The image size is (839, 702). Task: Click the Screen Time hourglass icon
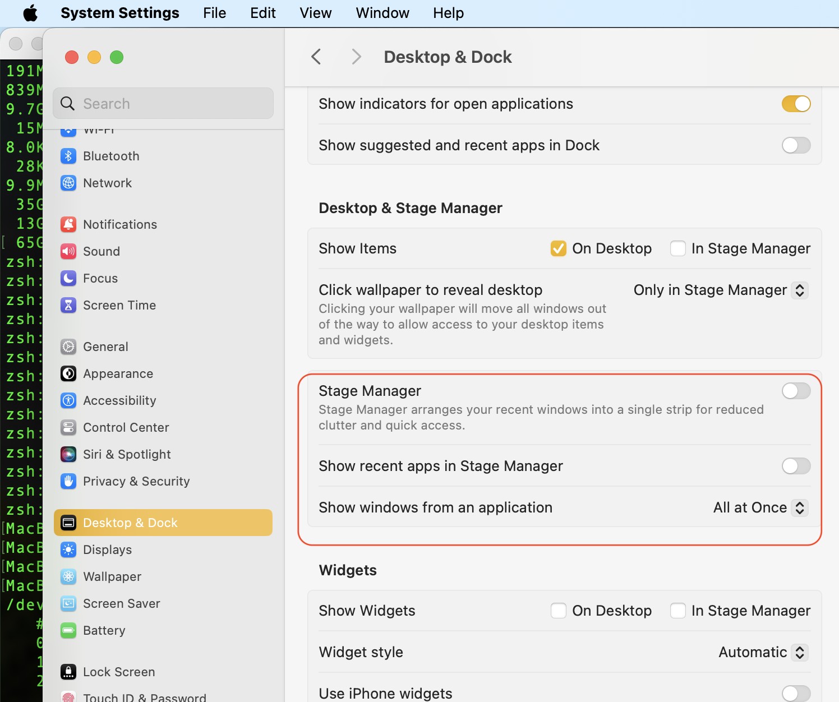pyautogui.click(x=68, y=305)
